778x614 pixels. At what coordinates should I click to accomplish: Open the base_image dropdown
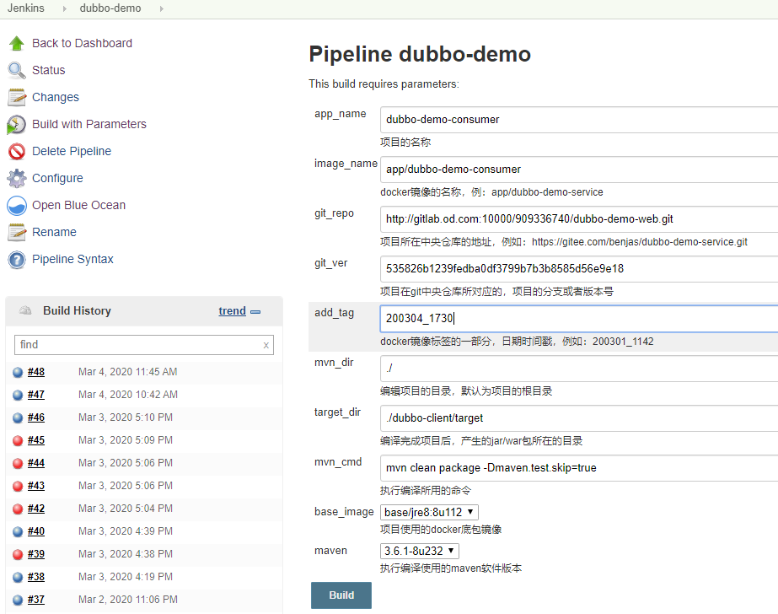tap(430, 512)
